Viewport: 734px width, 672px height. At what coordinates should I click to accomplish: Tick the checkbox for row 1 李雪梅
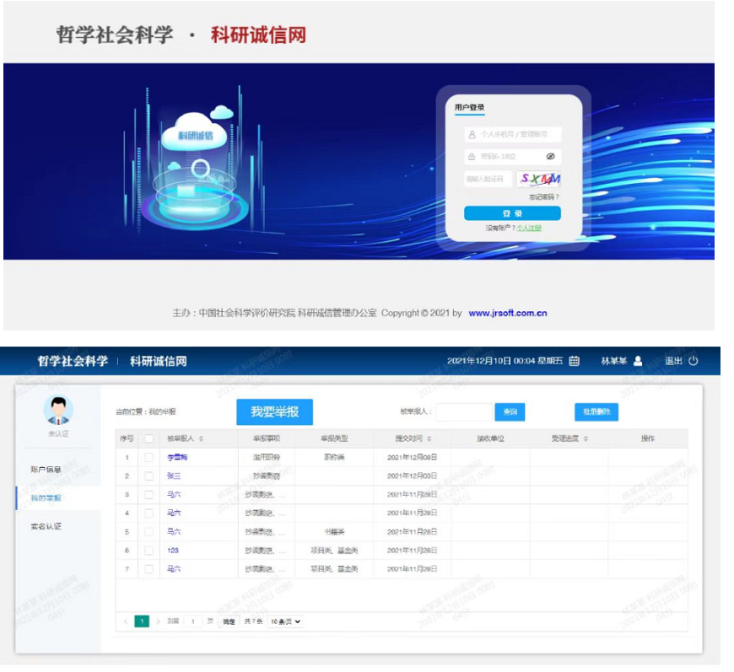click(x=148, y=457)
